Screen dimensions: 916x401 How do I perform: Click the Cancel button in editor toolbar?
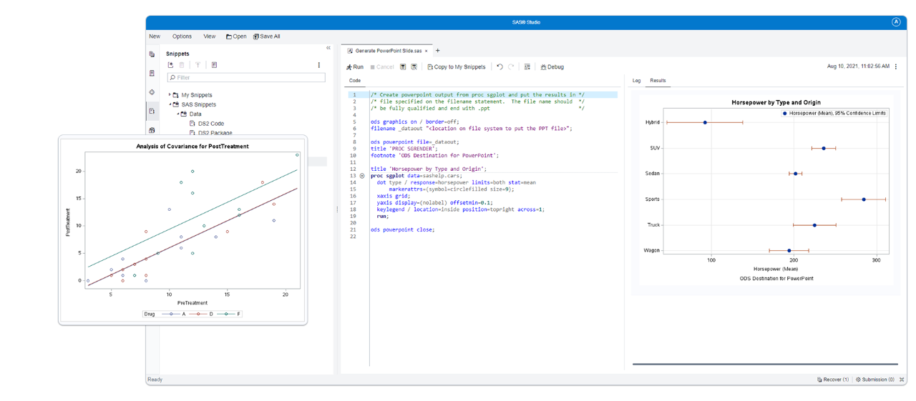[x=382, y=67]
